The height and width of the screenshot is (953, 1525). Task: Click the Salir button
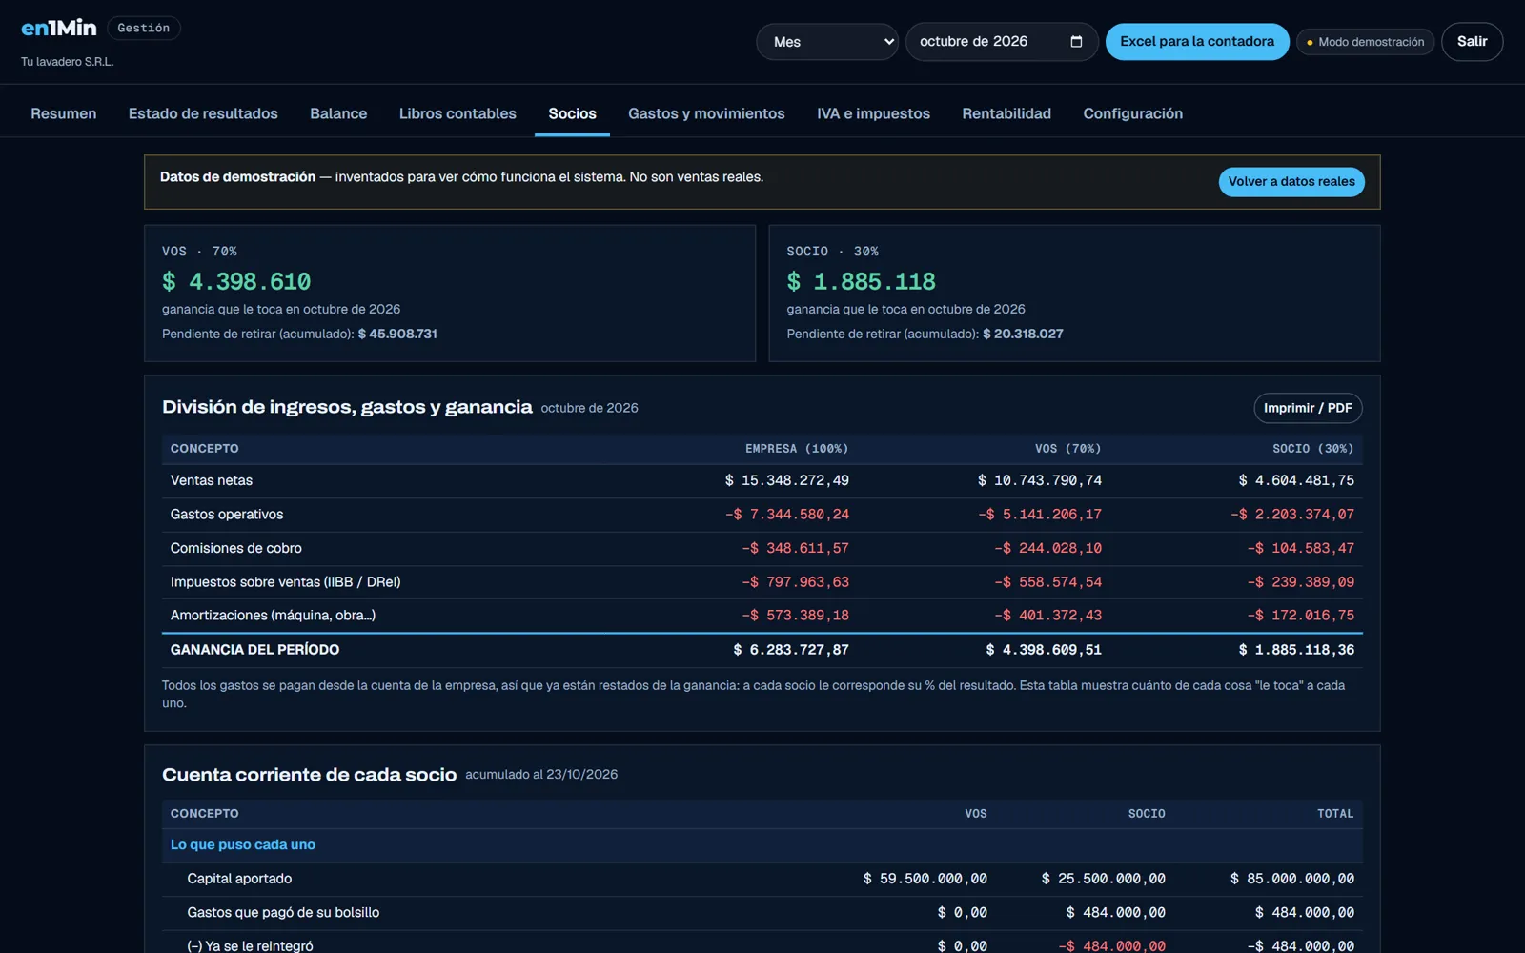(x=1472, y=42)
